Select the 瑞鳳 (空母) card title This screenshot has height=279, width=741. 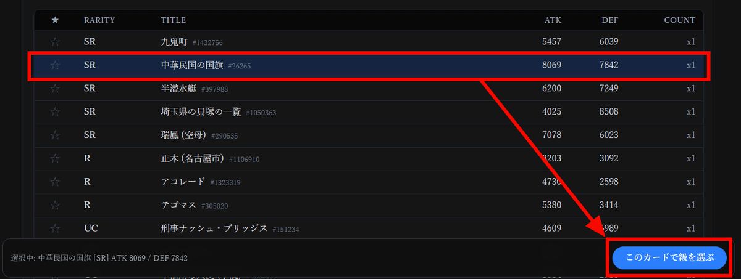183,135
